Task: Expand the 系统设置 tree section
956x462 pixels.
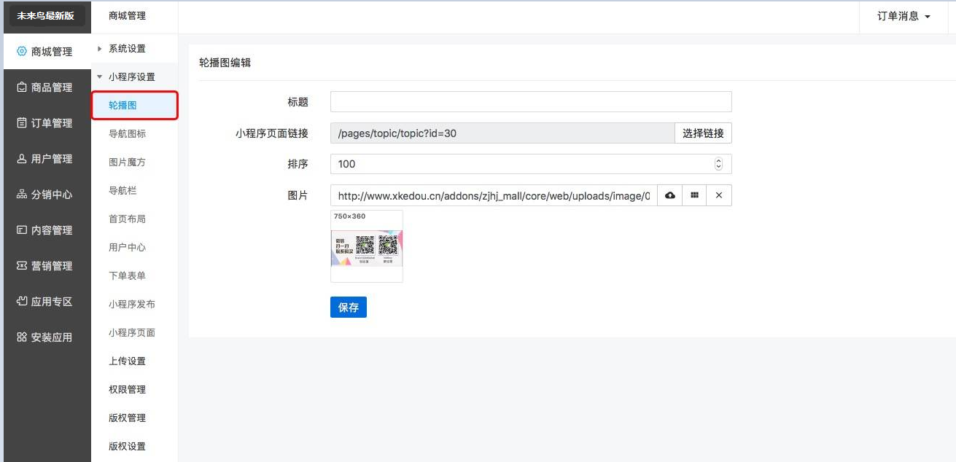Action: pyautogui.click(x=100, y=49)
